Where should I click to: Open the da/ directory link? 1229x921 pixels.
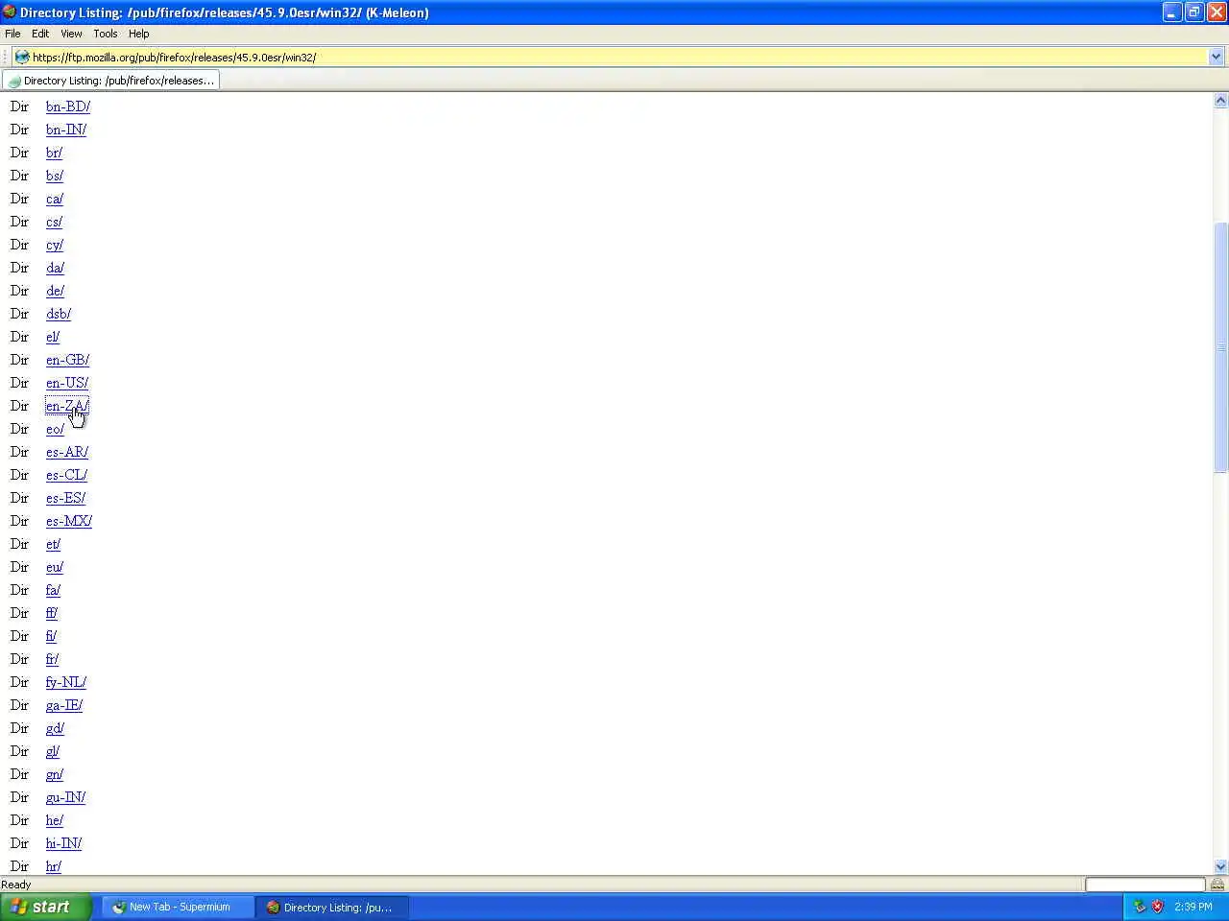pos(55,268)
